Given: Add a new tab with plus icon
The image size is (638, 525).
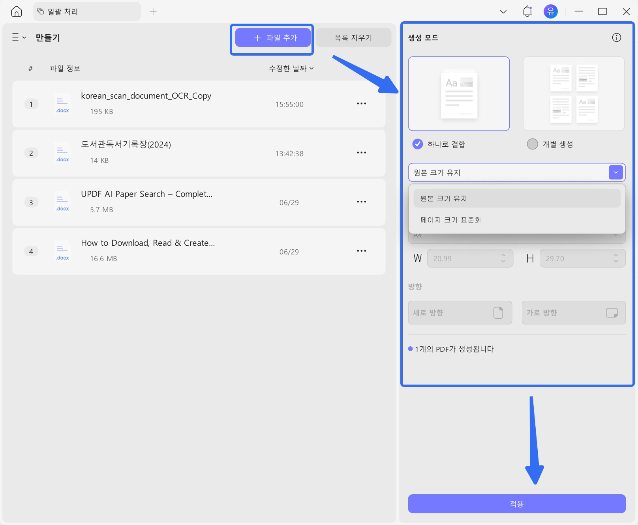Looking at the screenshot, I should point(153,12).
